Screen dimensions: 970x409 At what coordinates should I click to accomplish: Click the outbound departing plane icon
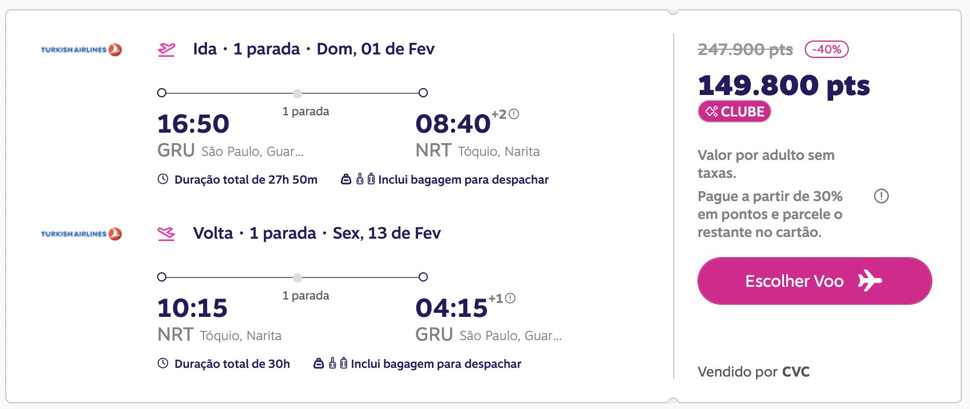(x=166, y=49)
